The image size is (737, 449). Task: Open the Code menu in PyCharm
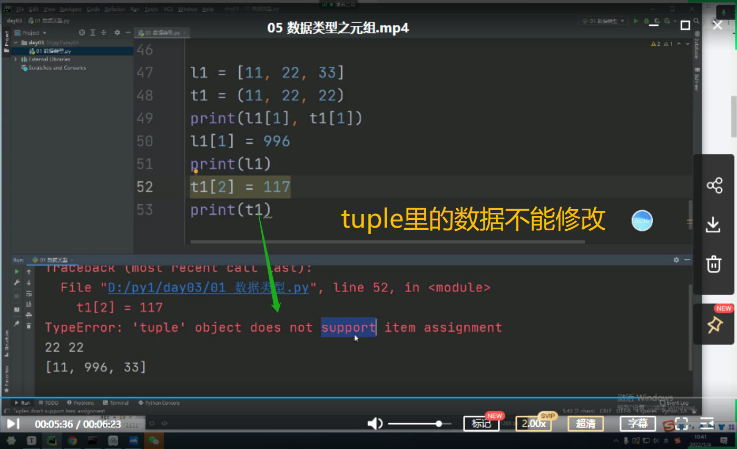coord(93,9)
